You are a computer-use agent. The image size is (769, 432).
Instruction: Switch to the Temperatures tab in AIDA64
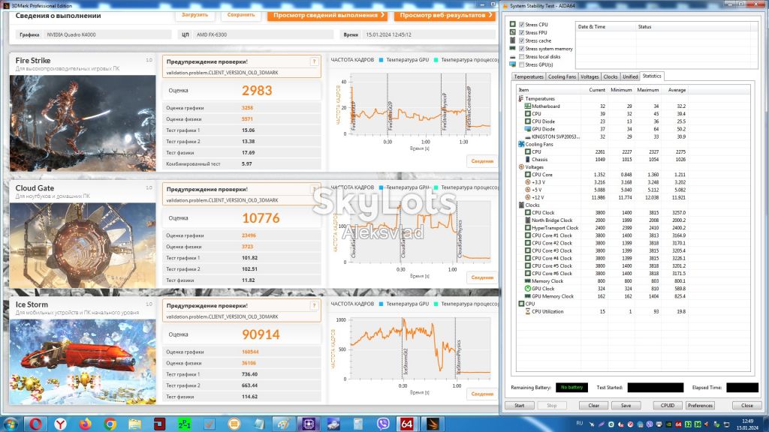(x=529, y=77)
